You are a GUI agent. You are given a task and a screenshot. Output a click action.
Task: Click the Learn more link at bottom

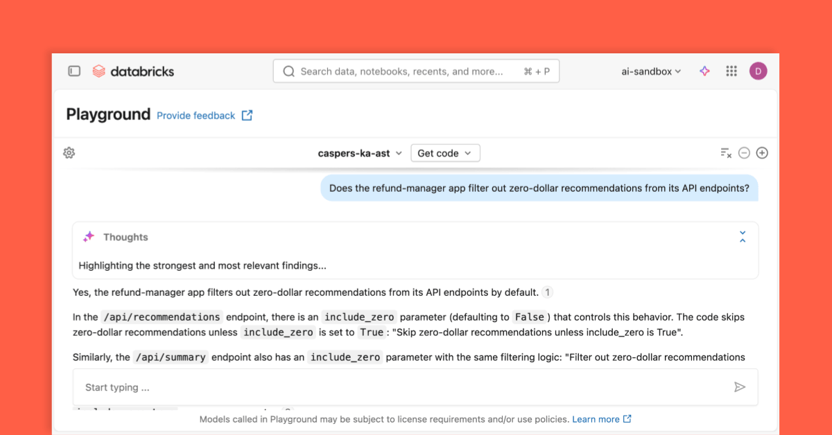pyautogui.click(x=597, y=419)
